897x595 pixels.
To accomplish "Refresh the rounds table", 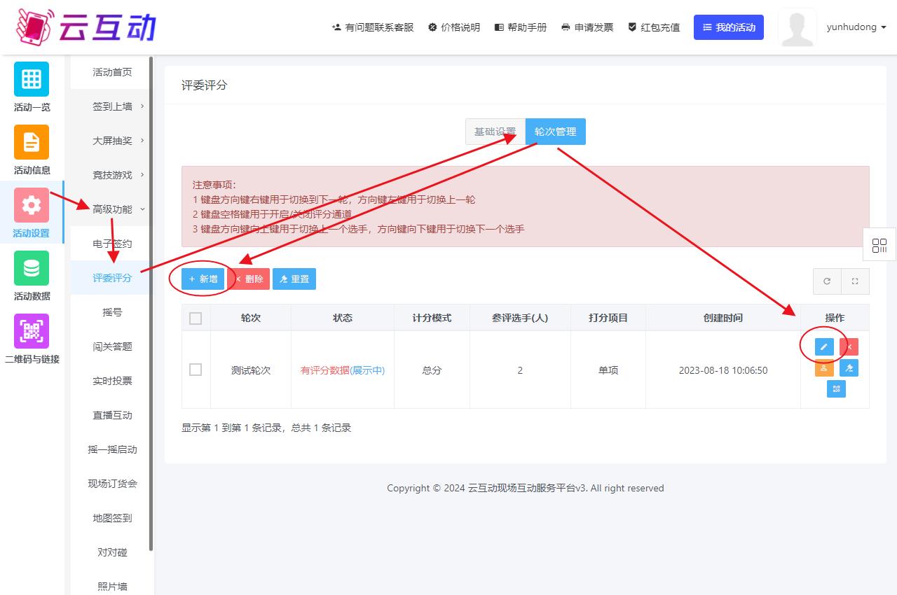I will pos(827,281).
